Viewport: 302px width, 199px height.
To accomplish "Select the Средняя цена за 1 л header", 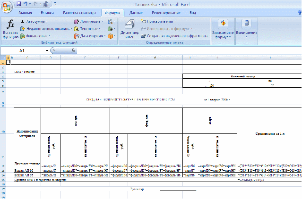I will click(270, 134).
